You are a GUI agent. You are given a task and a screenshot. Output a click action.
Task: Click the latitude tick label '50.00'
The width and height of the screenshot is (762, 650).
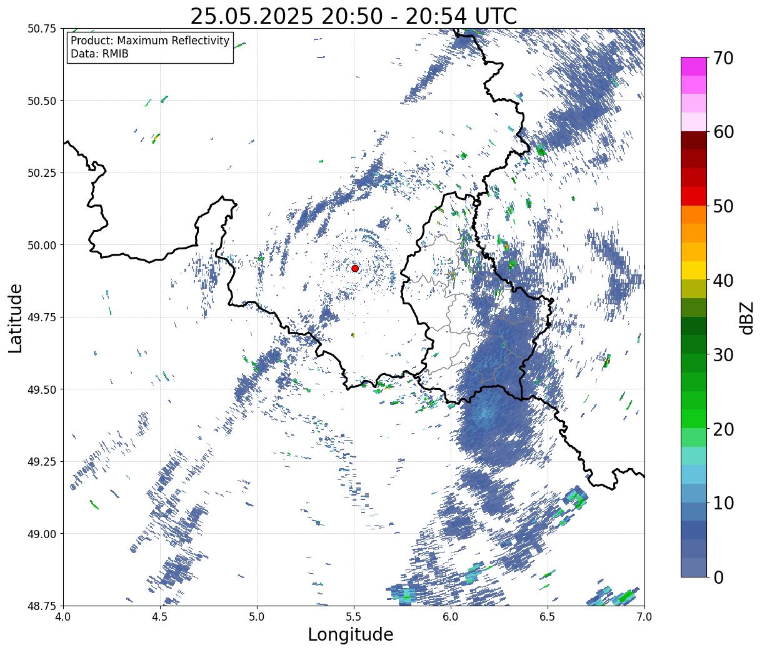point(42,245)
